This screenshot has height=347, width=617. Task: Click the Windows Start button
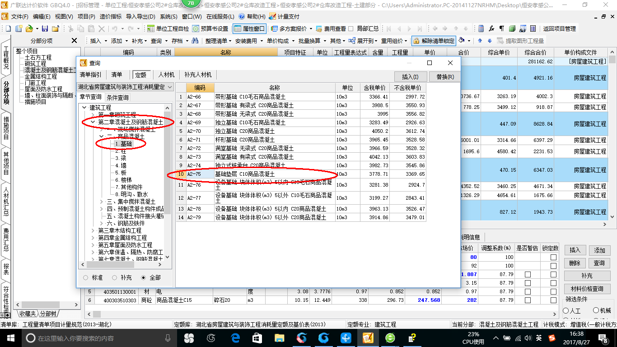point(10,338)
